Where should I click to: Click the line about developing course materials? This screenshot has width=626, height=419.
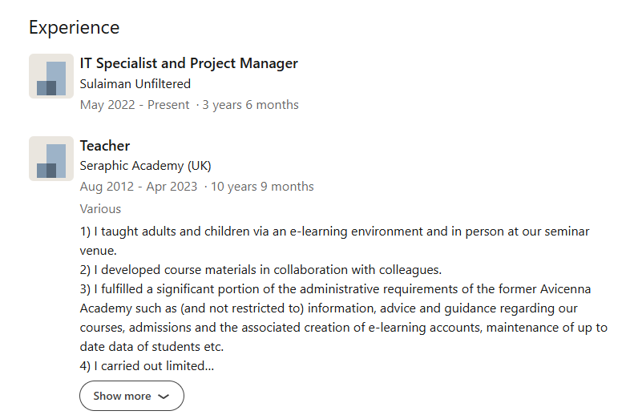[x=260, y=270]
